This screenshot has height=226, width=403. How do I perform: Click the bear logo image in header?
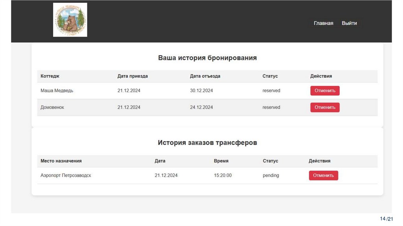(x=70, y=20)
